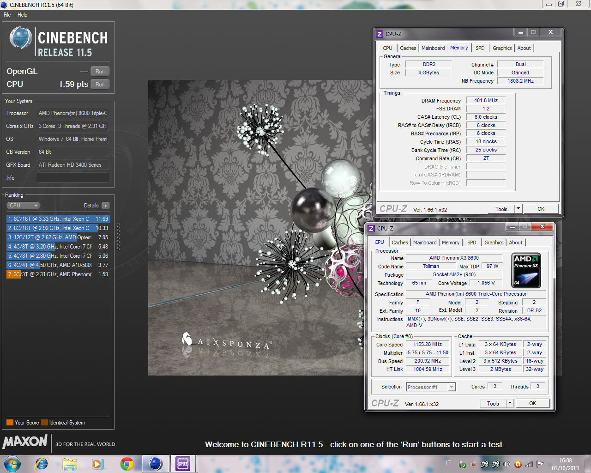The width and height of the screenshot is (591, 473).
Task: Switch to Memory tab in the lower CPU-Z window
Action: pyautogui.click(x=451, y=243)
